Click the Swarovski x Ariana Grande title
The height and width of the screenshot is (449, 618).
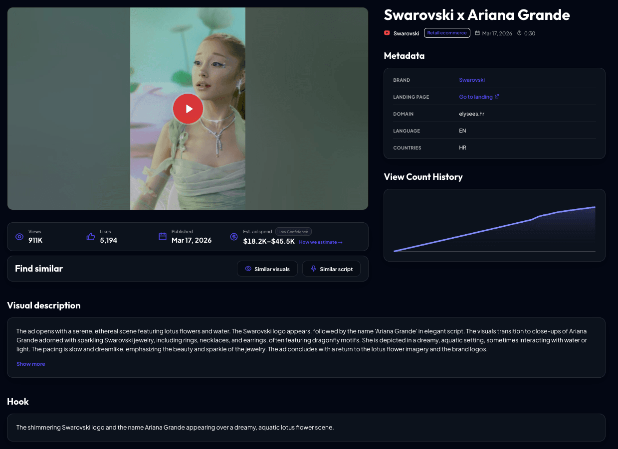point(477,15)
